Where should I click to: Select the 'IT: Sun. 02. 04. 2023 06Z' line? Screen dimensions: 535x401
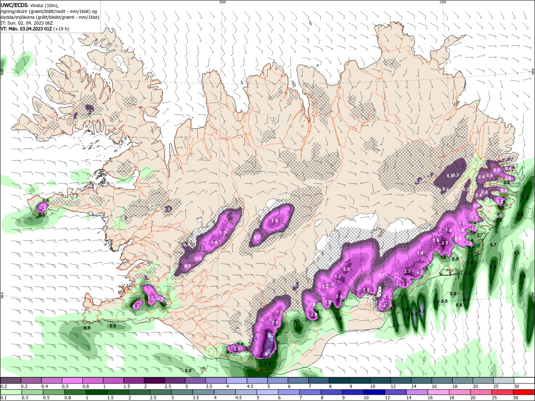(26, 23)
